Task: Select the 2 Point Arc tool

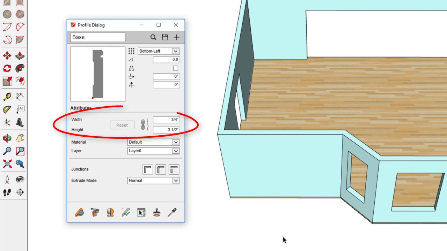Action: (x=20, y=27)
